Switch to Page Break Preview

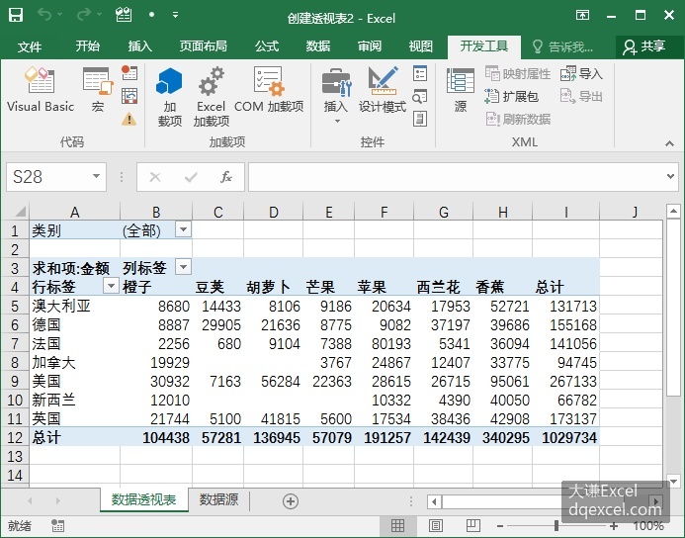point(472,525)
